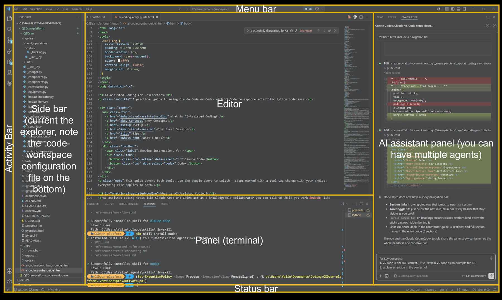
Task: Open the Run menu
Action: 65,9
